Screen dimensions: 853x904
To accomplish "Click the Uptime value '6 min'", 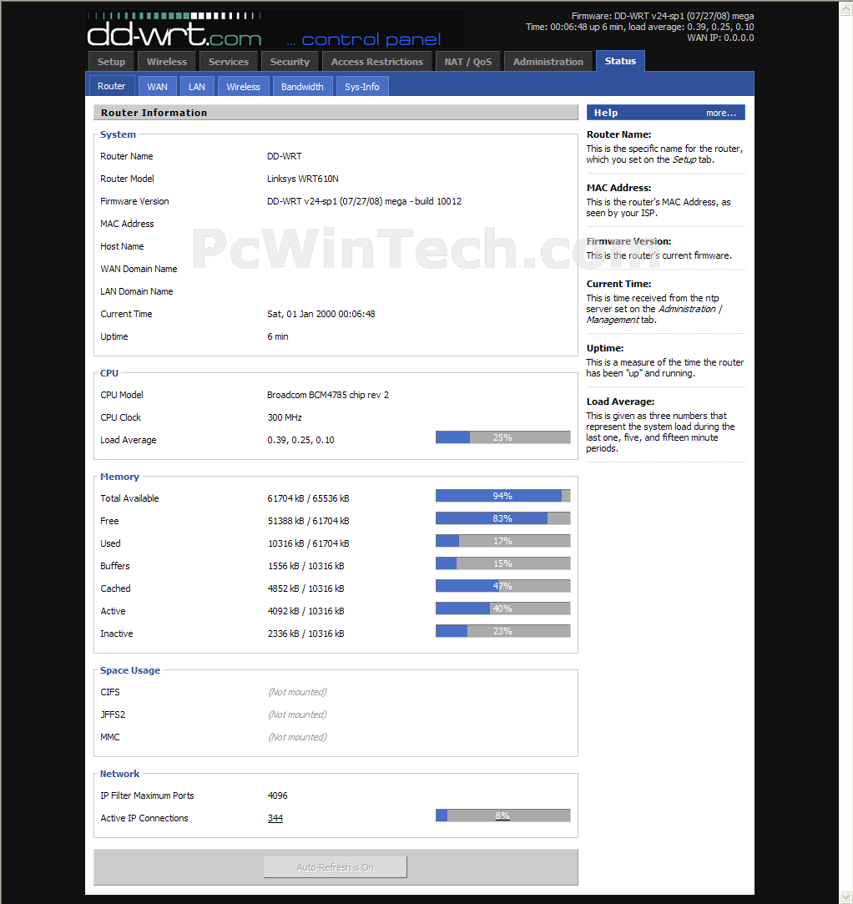I will [278, 336].
